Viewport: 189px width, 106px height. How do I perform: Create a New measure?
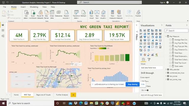113,14
